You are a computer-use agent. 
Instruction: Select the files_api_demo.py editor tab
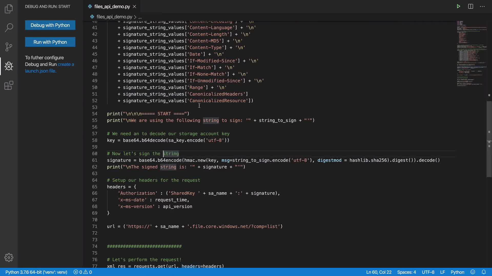click(x=112, y=7)
